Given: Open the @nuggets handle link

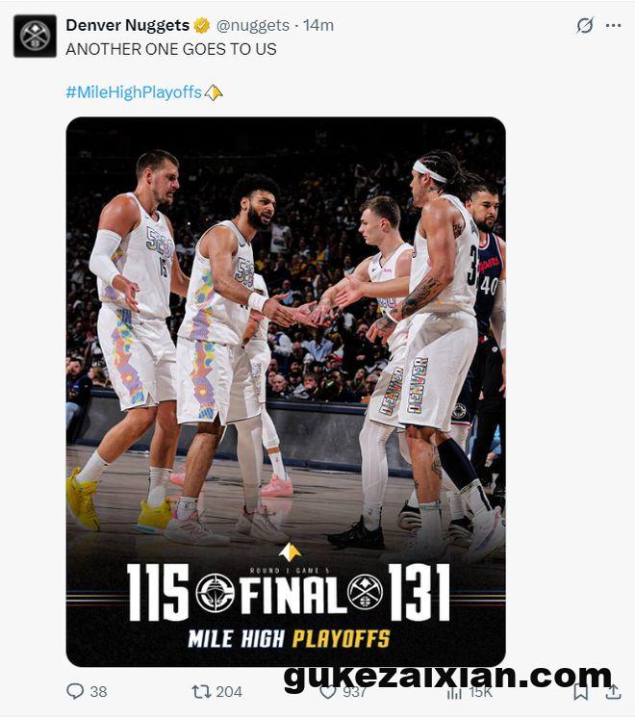Looking at the screenshot, I should 253,25.
